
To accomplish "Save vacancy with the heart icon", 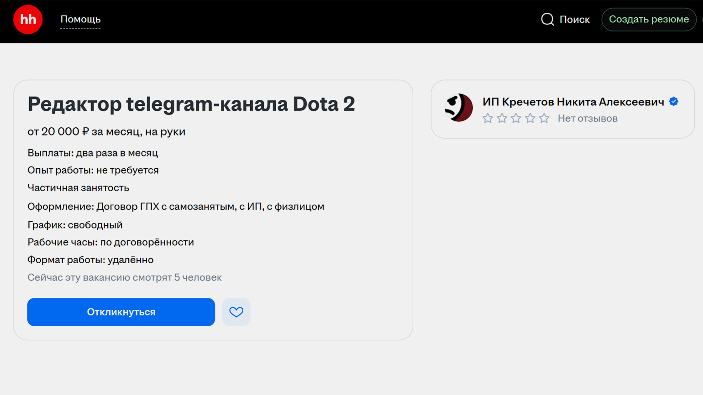I will tap(236, 312).
